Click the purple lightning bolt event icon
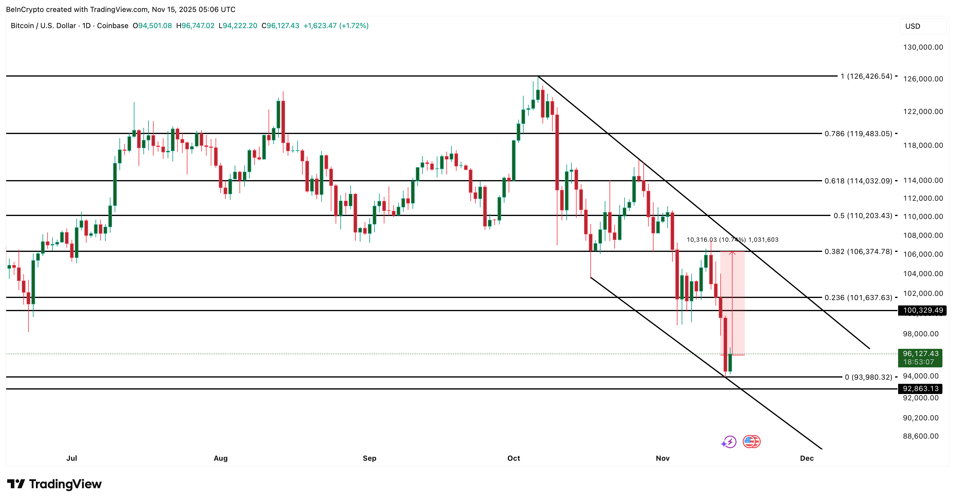The width and height of the screenshot is (955, 502). point(729,442)
